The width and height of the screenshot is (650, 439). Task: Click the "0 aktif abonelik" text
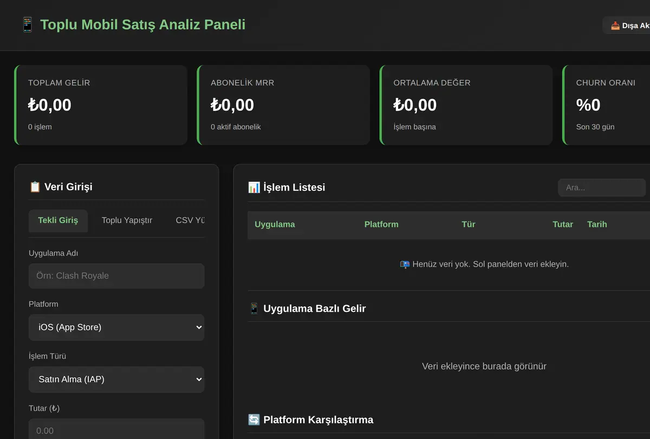click(x=236, y=127)
